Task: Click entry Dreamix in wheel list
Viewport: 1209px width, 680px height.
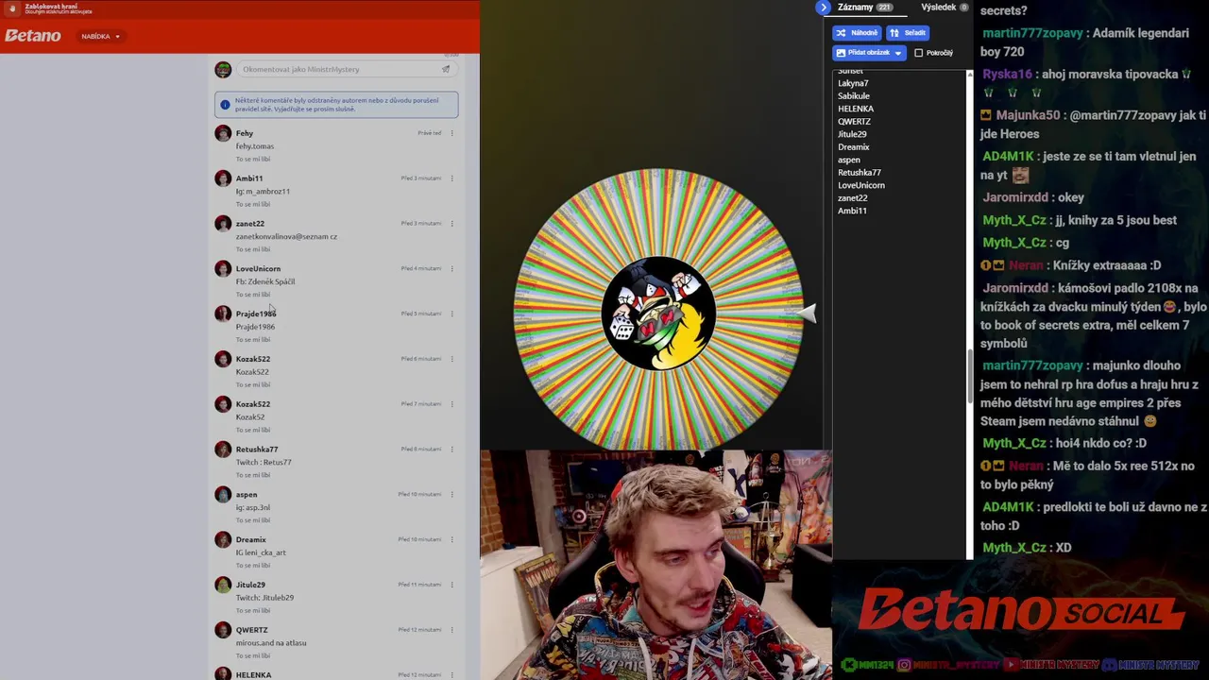Action: point(853,147)
